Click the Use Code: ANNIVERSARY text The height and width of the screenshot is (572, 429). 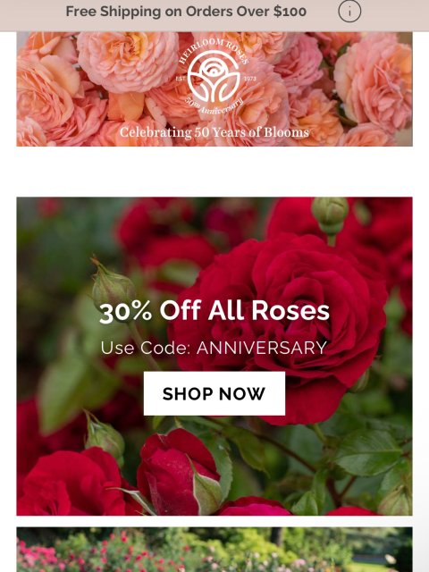tap(214, 348)
